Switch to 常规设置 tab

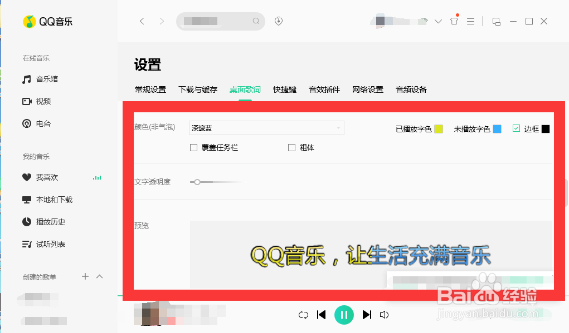point(150,90)
